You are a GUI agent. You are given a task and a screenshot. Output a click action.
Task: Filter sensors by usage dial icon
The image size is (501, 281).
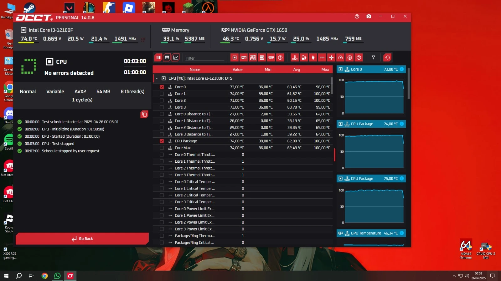350,57
